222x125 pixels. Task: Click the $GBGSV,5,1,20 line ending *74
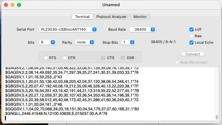point(72,82)
